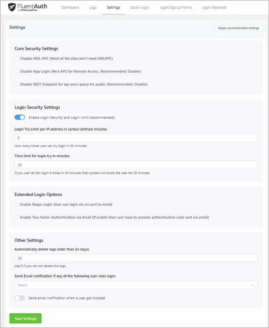Image resolution: width=269 pixels, height=328 pixels.
Task: Disable the Login Security and Login Limit toggle
Action: [x=20, y=117]
